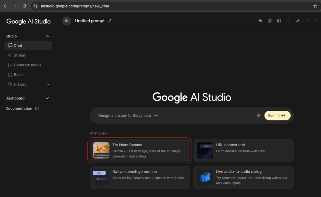The image size is (321, 197).
Task: Click the plus new prompt icon
Action: 307,21
